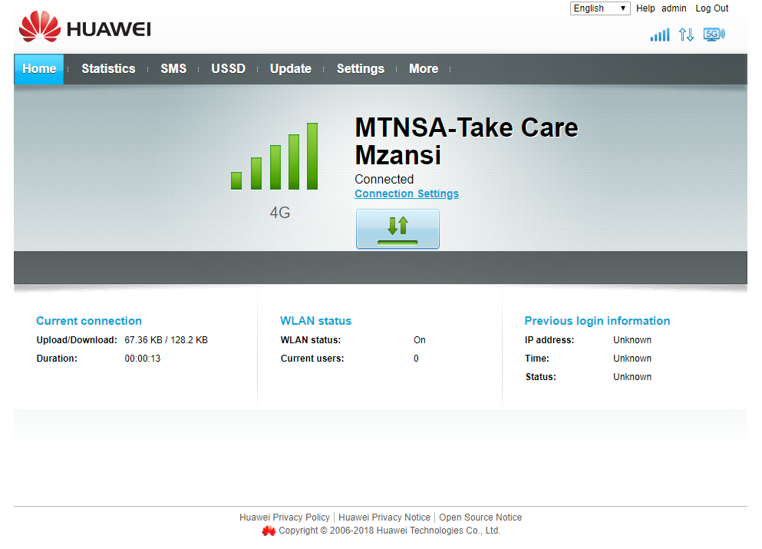Click the Current connection heading
This screenshot has width=762, height=549.
click(x=89, y=321)
